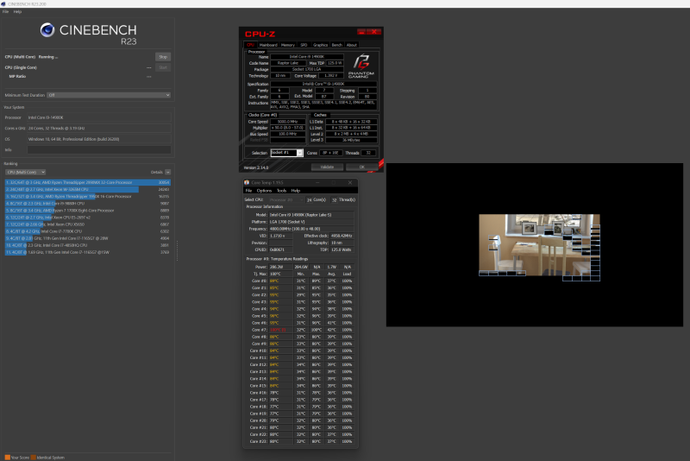Viewport: 690px width, 461px height.
Task: Open the Bench tab in CPU-Z
Action: click(336, 44)
